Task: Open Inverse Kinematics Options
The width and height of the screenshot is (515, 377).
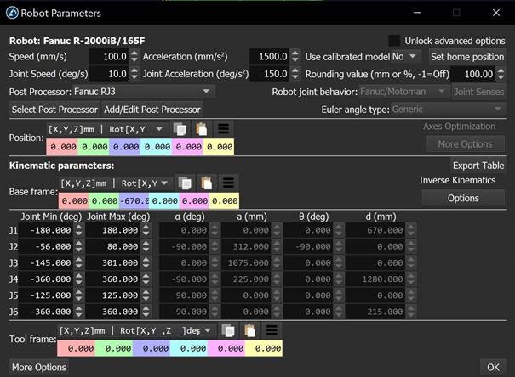Action: click(463, 198)
